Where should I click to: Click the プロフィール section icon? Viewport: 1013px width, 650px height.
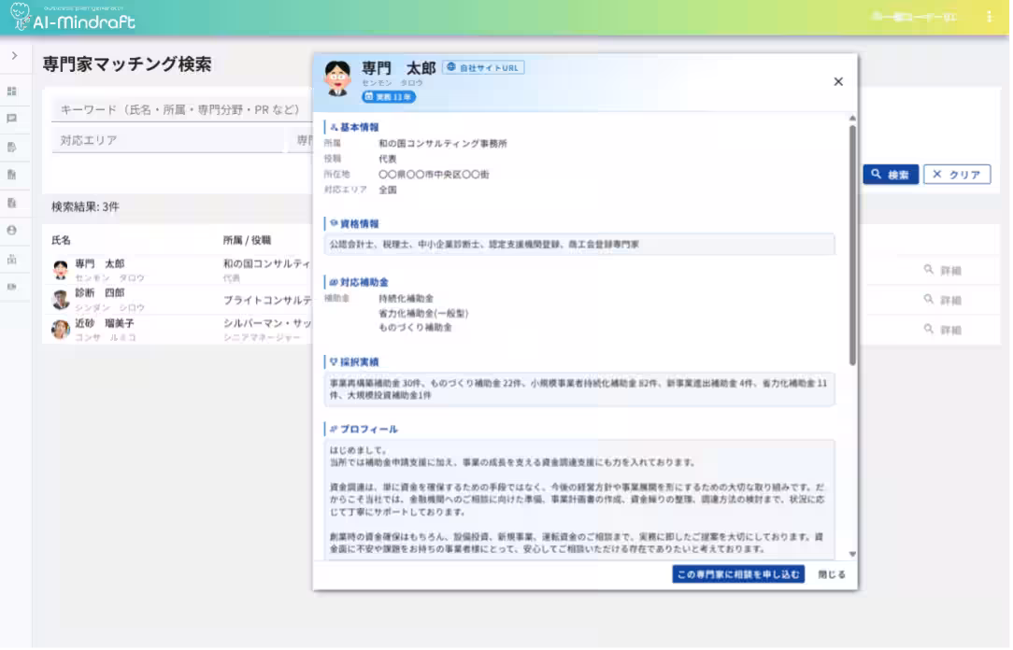pos(335,431)
